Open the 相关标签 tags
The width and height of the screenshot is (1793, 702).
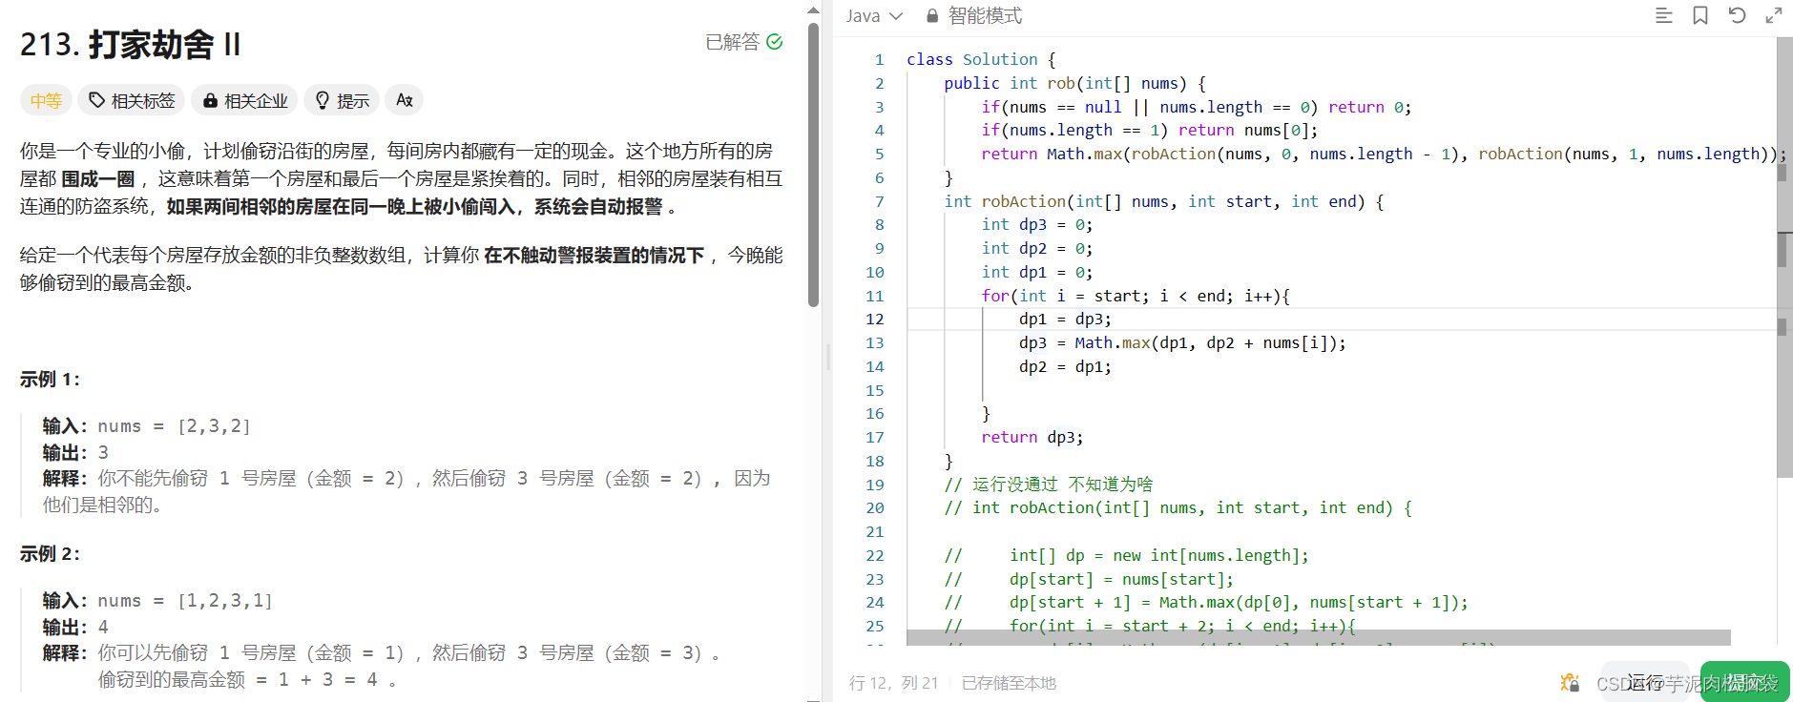132,100
